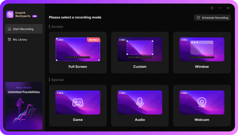Click the Window mode label text
Viewport: 238px width, 135px height.
pos(202,67)
